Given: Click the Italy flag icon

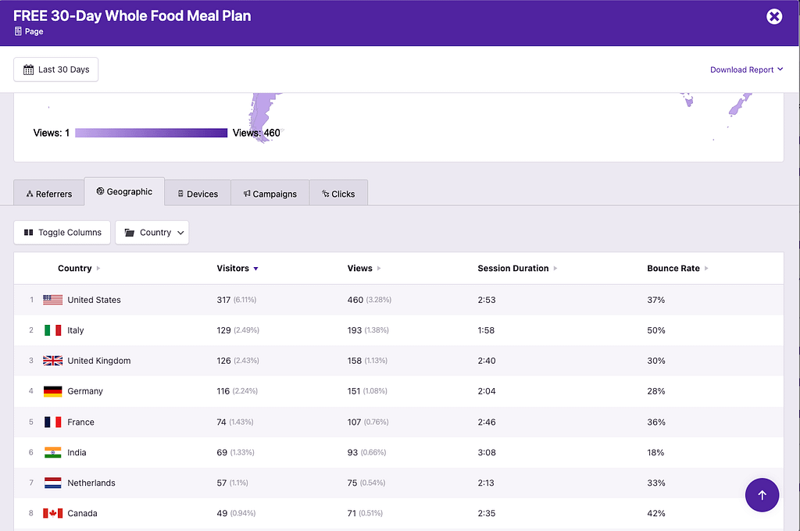Looking at the screenshot, I should coord(52,330).
